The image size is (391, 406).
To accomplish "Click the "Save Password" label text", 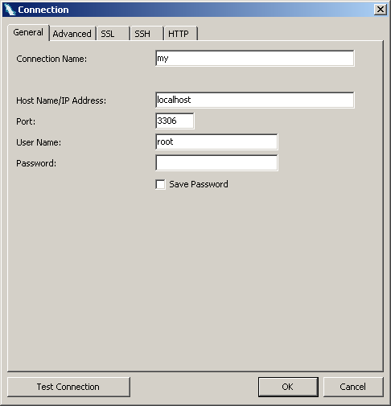I will coord(199,184).
